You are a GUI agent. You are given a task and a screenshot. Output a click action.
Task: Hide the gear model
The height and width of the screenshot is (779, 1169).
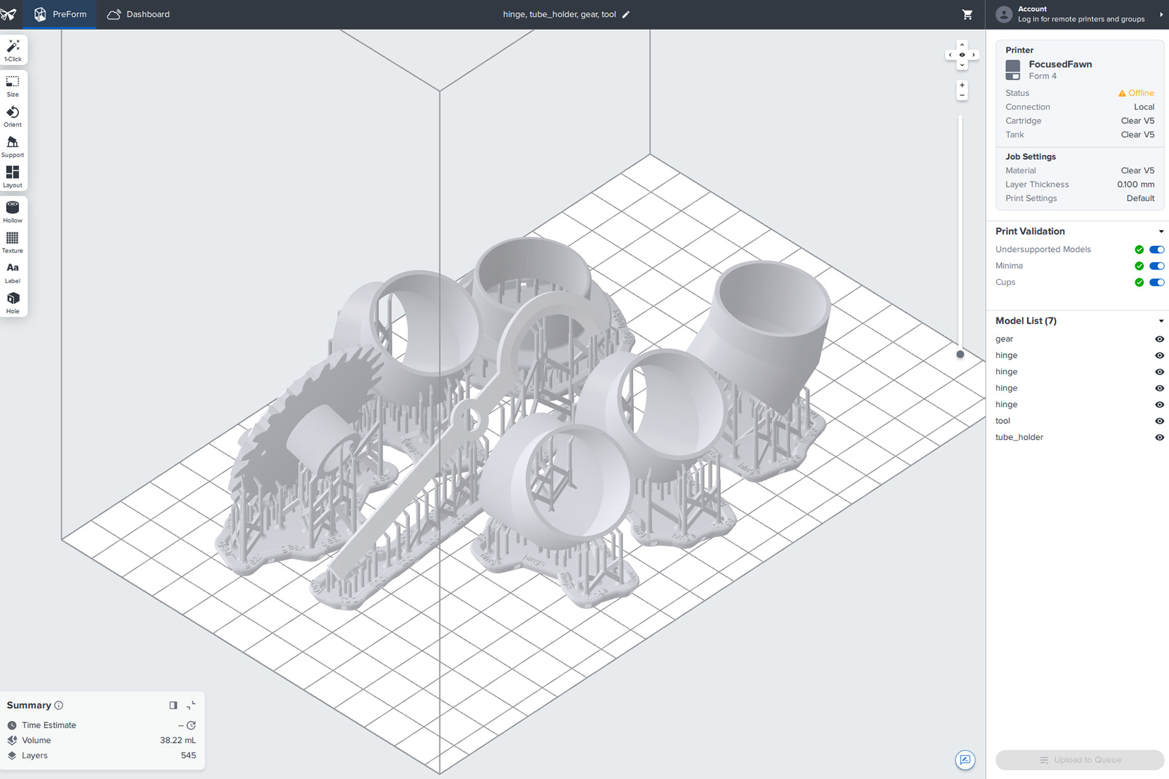[x=1159, y=339]
